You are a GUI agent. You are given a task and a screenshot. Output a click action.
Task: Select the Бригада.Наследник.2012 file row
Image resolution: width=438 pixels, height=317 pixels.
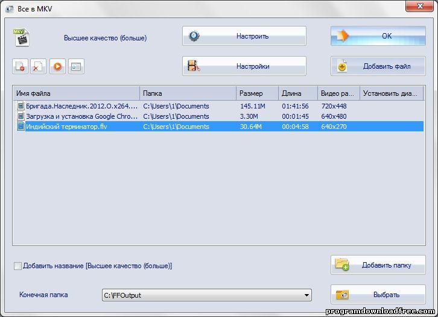pos(218,106)
